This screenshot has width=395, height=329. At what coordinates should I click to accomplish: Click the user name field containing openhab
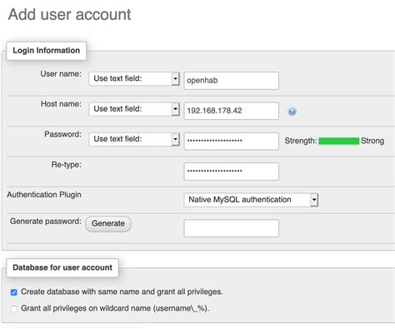231,81
